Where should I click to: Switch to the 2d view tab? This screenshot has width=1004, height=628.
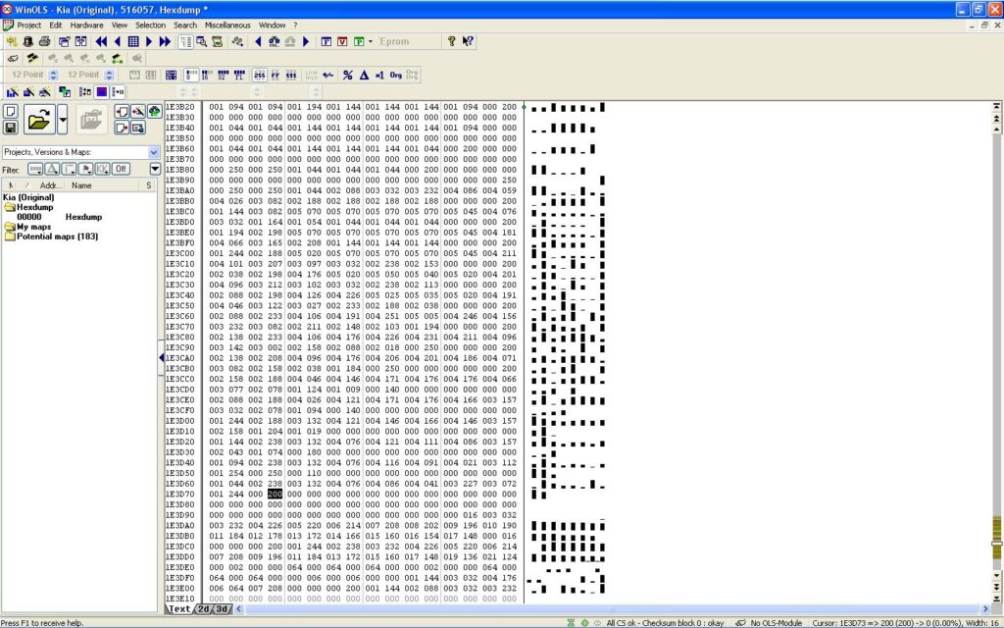tap(202, 609)
